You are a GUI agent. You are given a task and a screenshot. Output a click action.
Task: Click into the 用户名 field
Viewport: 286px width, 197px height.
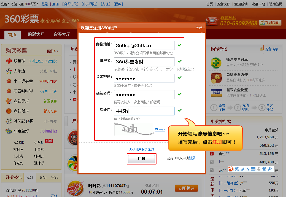(144, 62)
